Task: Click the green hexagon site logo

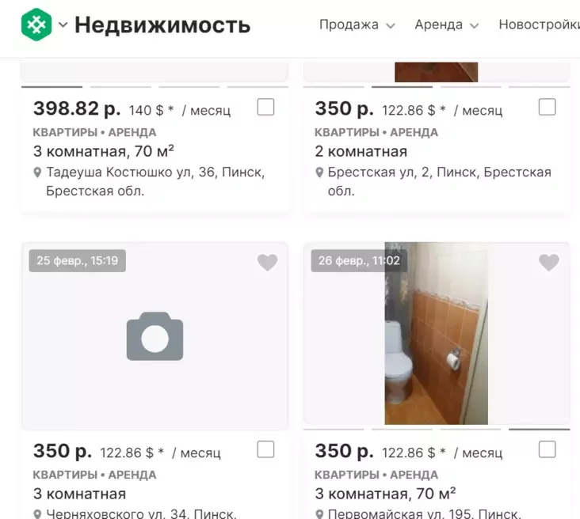Action: point(36,25)
